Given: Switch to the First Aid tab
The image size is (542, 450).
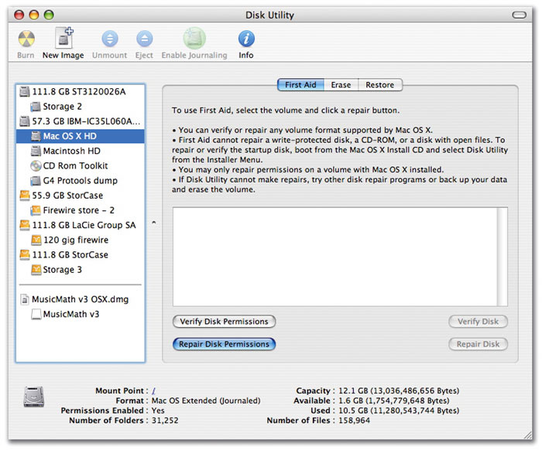Looking at the screenshot, I should click(x=300, y=85).
